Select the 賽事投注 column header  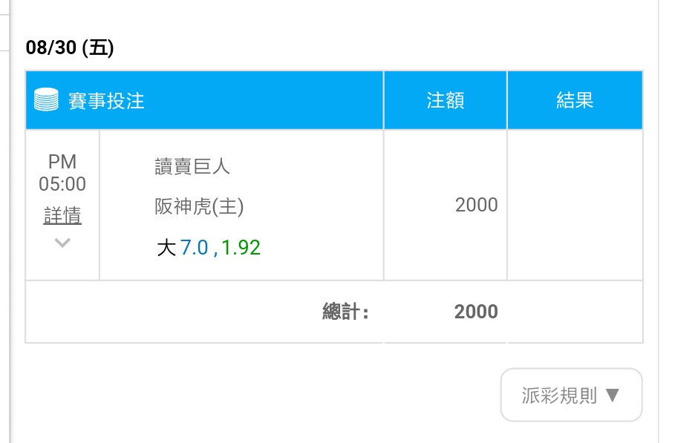tap(106, 101)
